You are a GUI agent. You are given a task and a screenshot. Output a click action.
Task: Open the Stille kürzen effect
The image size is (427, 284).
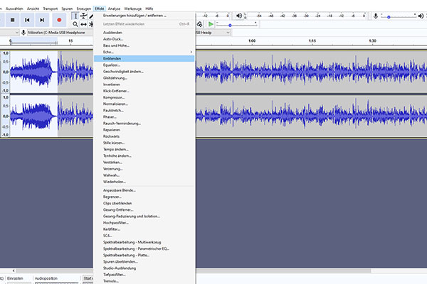tap(144, 143)
